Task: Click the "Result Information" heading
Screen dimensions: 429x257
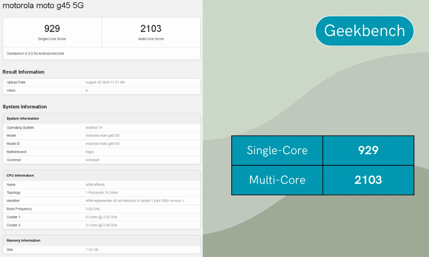Action: [24, 72]
